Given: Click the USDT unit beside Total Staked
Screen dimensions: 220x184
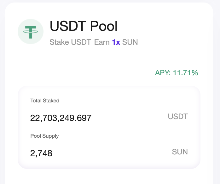Looking at the screenshot, I should coord(178,117).
